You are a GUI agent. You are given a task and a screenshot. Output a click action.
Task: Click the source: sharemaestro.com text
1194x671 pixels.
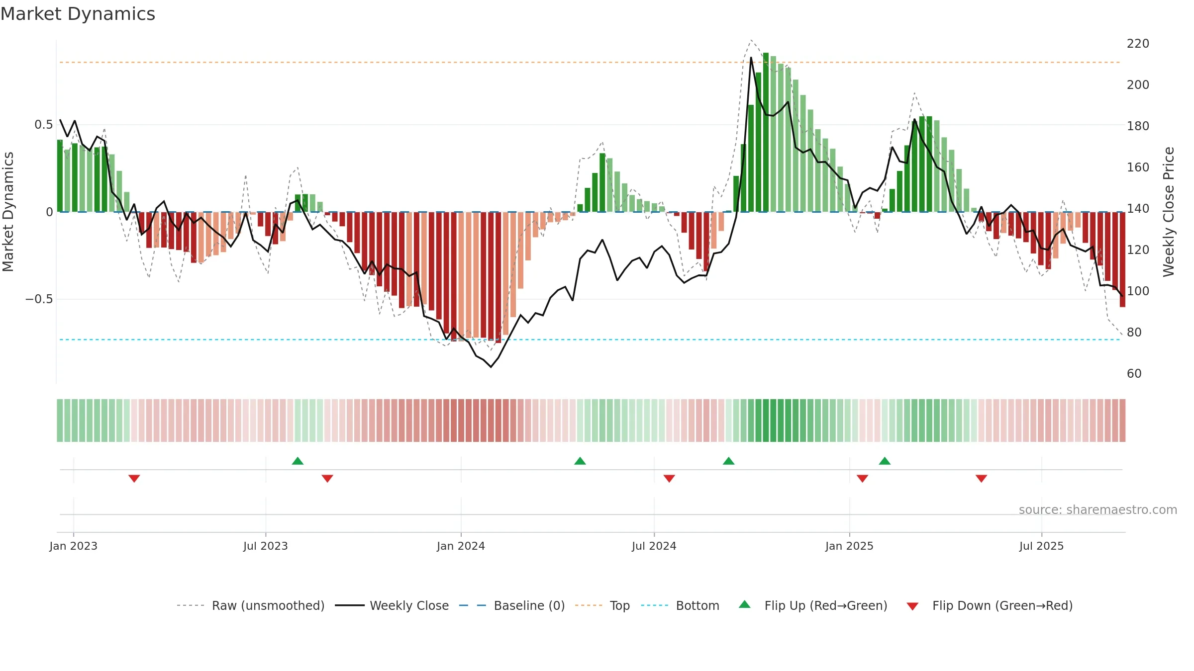click(x=1098, y=510)
